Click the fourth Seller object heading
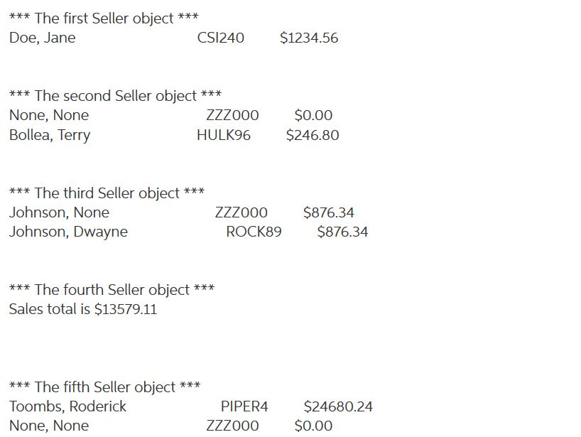581x437 pixels. pyautogui.click(x=112, y=289)
